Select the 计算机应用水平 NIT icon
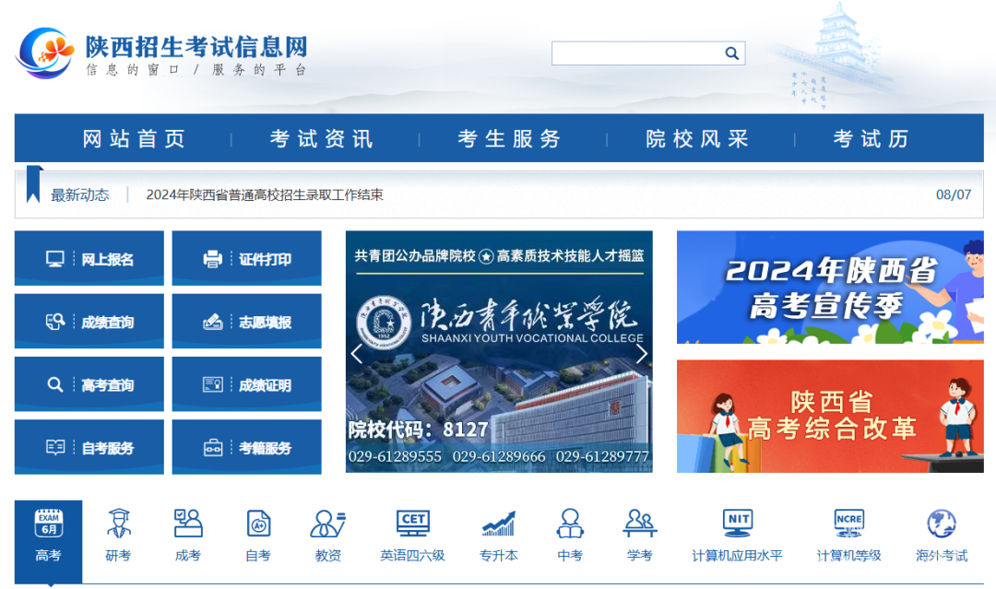The image size is (996, 589). tap(738, 524)
